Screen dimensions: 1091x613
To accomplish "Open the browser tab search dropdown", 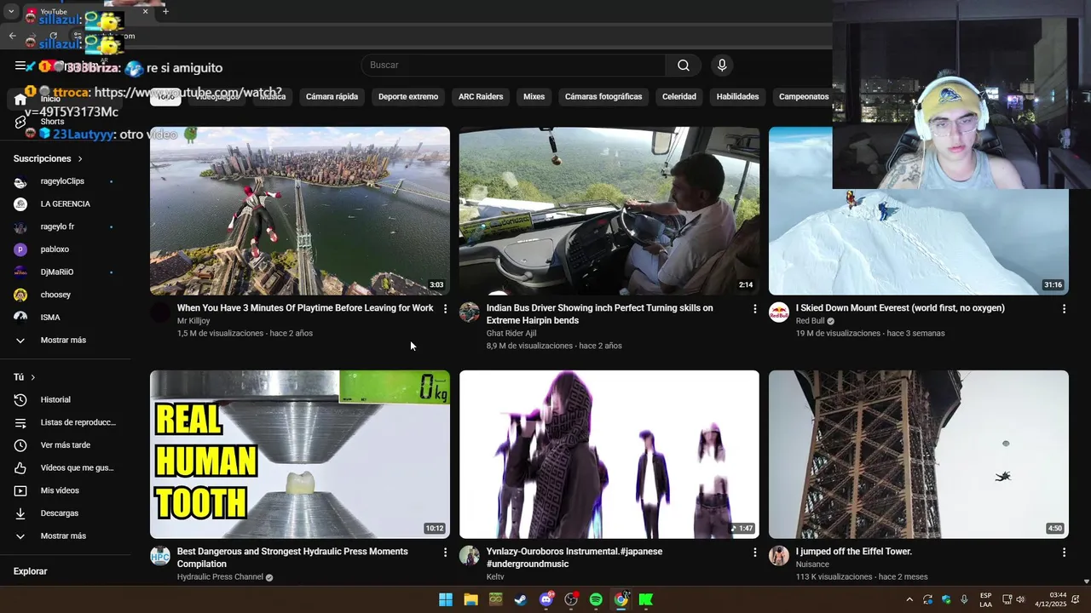I will point(11,11).
